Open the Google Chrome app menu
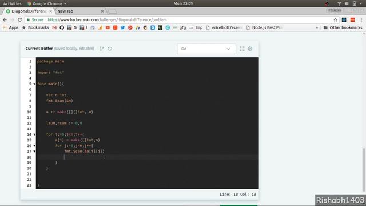 coord(47,3)
